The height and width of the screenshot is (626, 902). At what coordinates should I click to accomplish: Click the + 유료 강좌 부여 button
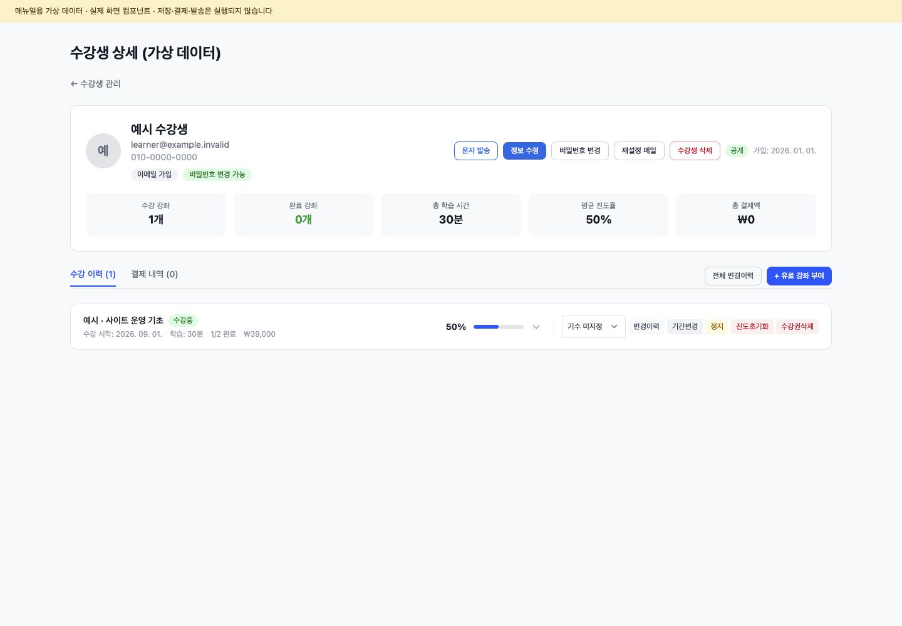(799, 276)
